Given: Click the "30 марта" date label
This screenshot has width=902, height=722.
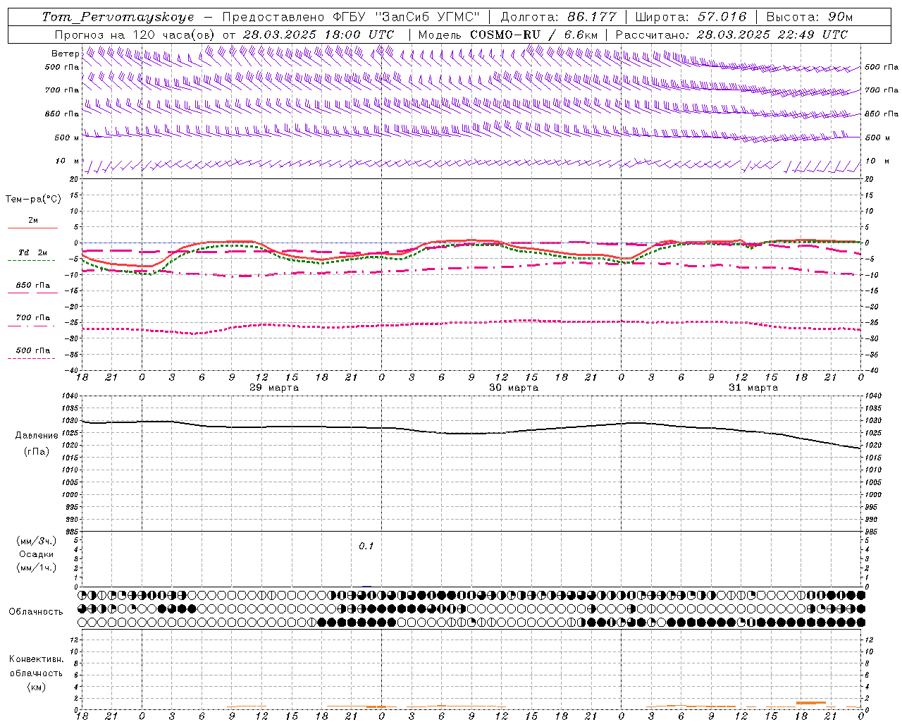Looking at the screenshot, I should coord(514,387).
